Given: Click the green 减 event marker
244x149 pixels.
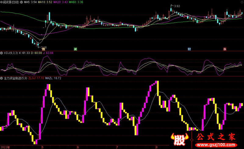Looking at the screenshot, I should [x=75, y=49].
